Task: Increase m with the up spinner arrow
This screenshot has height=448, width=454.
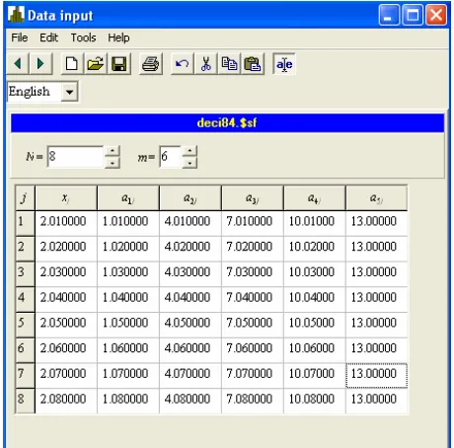Action: [x=189, y=151]
